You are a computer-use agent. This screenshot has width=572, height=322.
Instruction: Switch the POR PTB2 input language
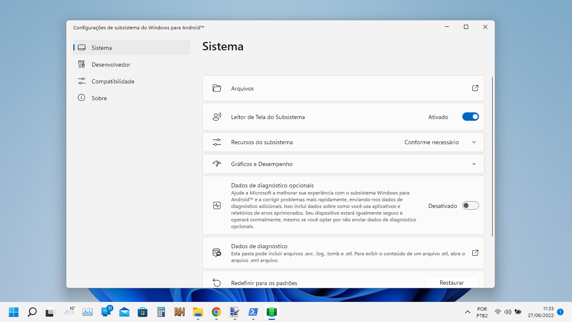(x=482, y=312)
